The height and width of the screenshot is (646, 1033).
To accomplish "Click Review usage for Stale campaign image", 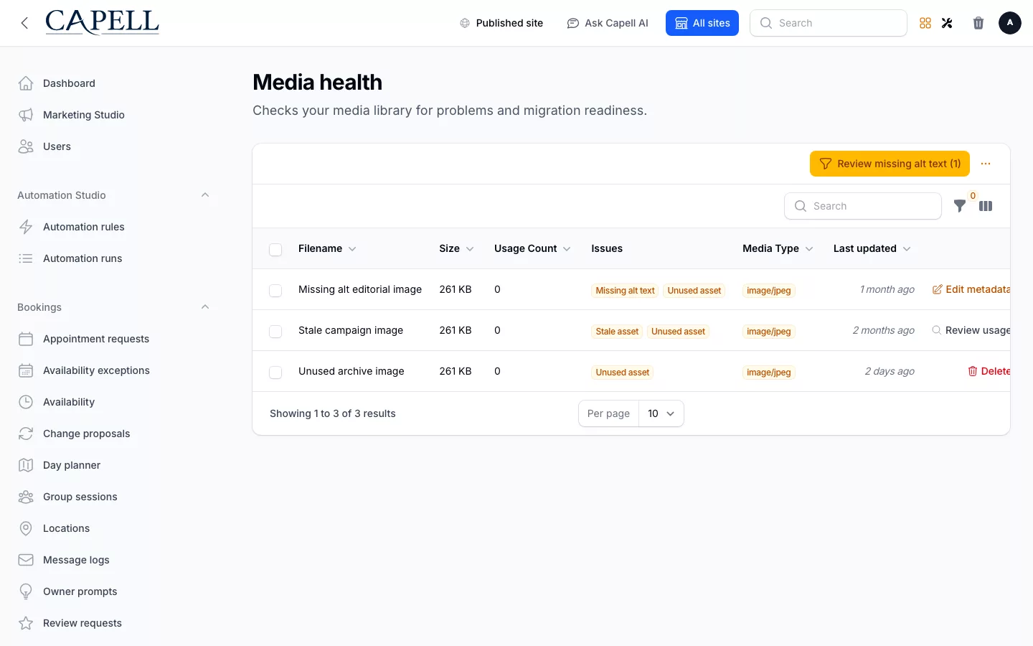I will [971, 330].
